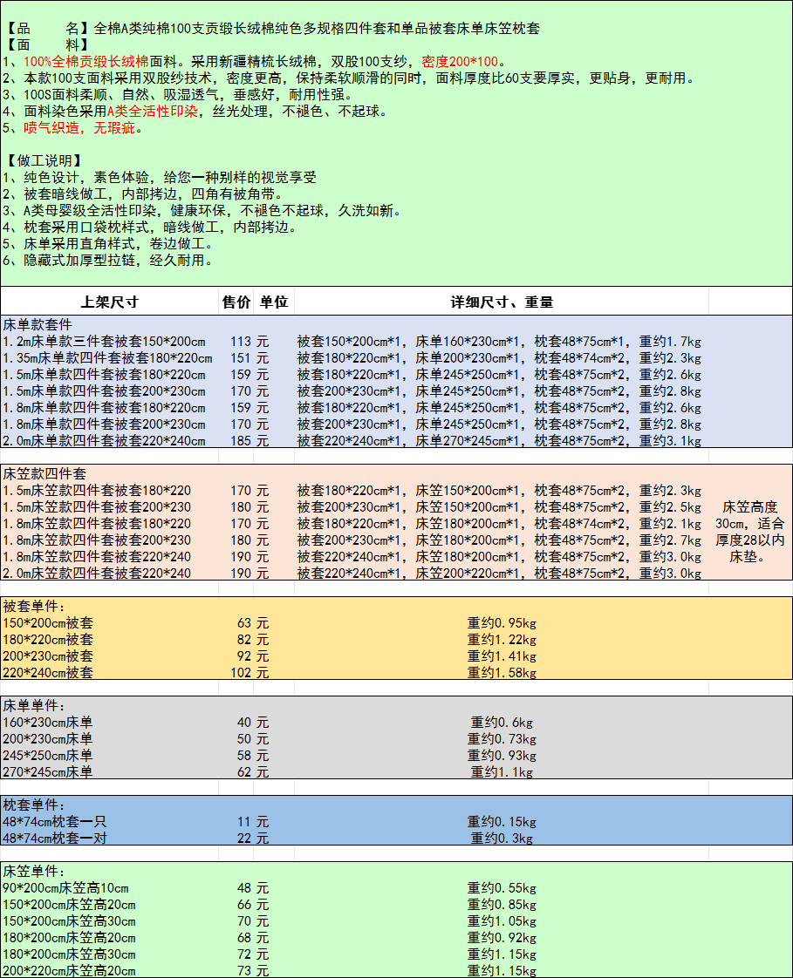Select the 售价 header cell
This screenshot has width=793, height=978.
(x=236, y=302)
